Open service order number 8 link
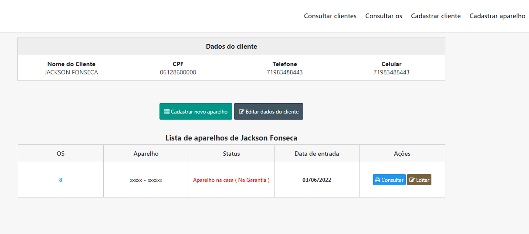529x234 pixels. [61, 180]
